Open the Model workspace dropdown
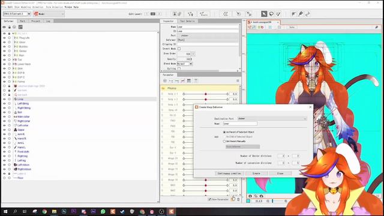This screenshot has height=216, width=384. tap(49, 14)
